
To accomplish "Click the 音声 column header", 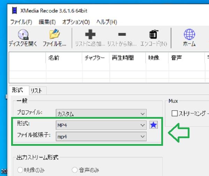I will click(186, 58).
